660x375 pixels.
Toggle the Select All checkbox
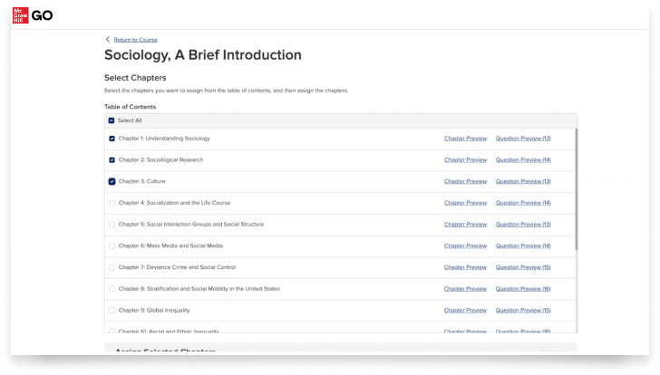(x=112, y=120)
